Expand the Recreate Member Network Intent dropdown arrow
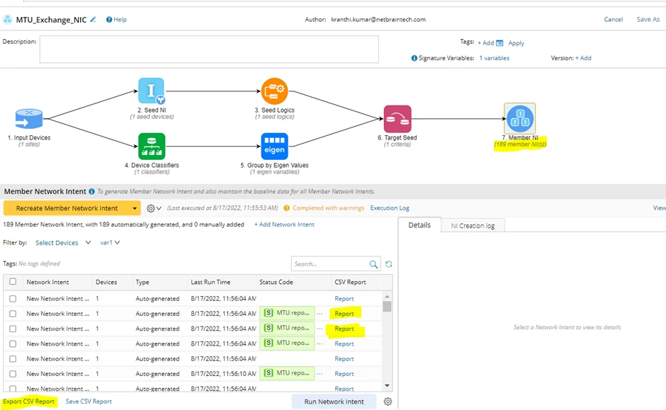The image size is (666, 410). [135, 208]
